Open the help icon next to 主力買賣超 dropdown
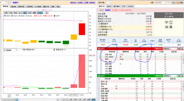 tap(19, 50)
